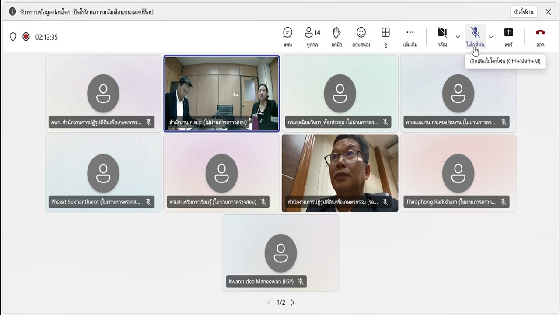
Task: Go to the previous participants page
Action: click(269, 302)
